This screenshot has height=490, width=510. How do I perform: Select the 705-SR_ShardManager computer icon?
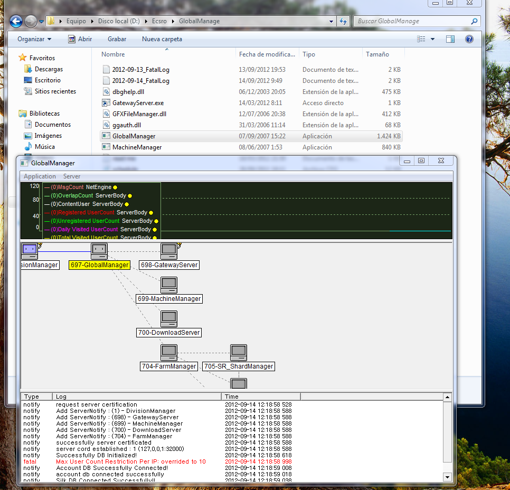(239, 353)
